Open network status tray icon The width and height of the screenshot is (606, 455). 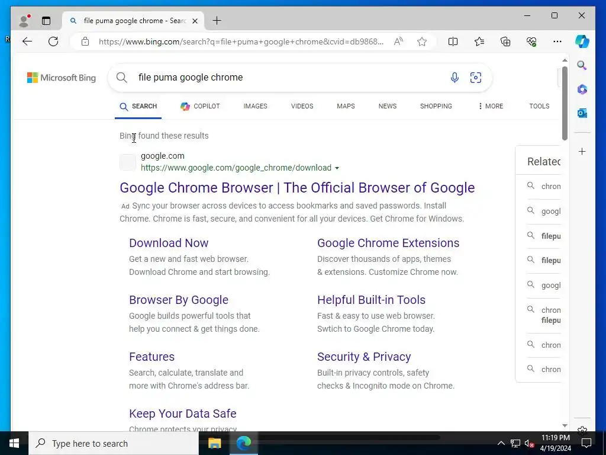pyautogui.click(x=515, y=443)
